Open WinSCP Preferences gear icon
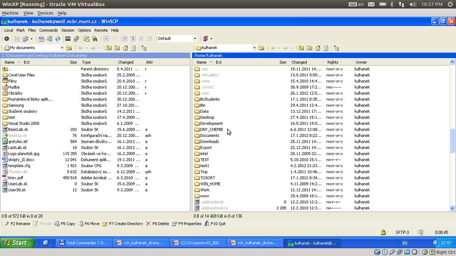This screenshot has height=256, width=456. pos(6,39)
